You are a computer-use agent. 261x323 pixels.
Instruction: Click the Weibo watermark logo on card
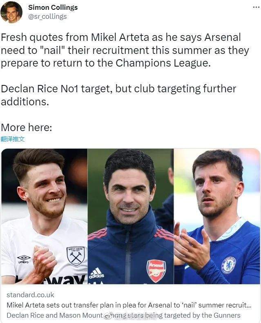pos(108,316)
